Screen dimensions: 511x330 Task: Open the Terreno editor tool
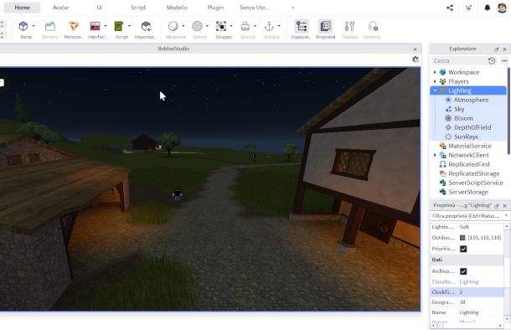[x=50, y=29]
